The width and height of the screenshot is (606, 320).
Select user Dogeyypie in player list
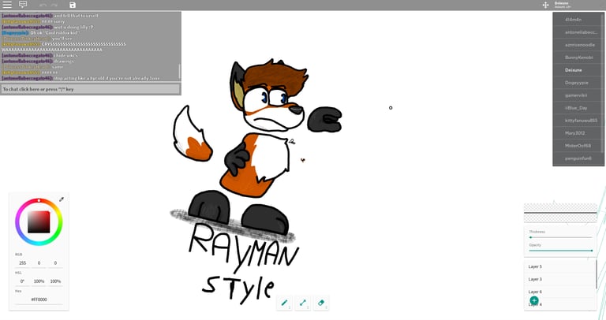[x=578, y=83]
